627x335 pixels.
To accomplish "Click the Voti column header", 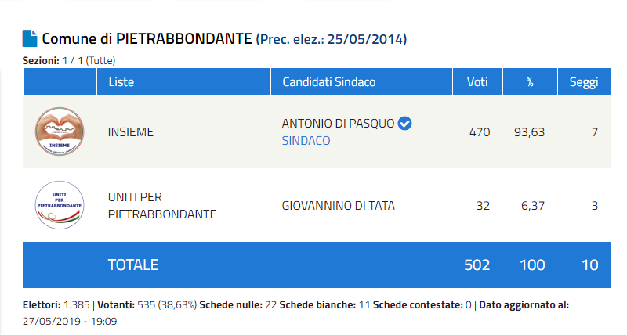I will click(x=477, y=81).
